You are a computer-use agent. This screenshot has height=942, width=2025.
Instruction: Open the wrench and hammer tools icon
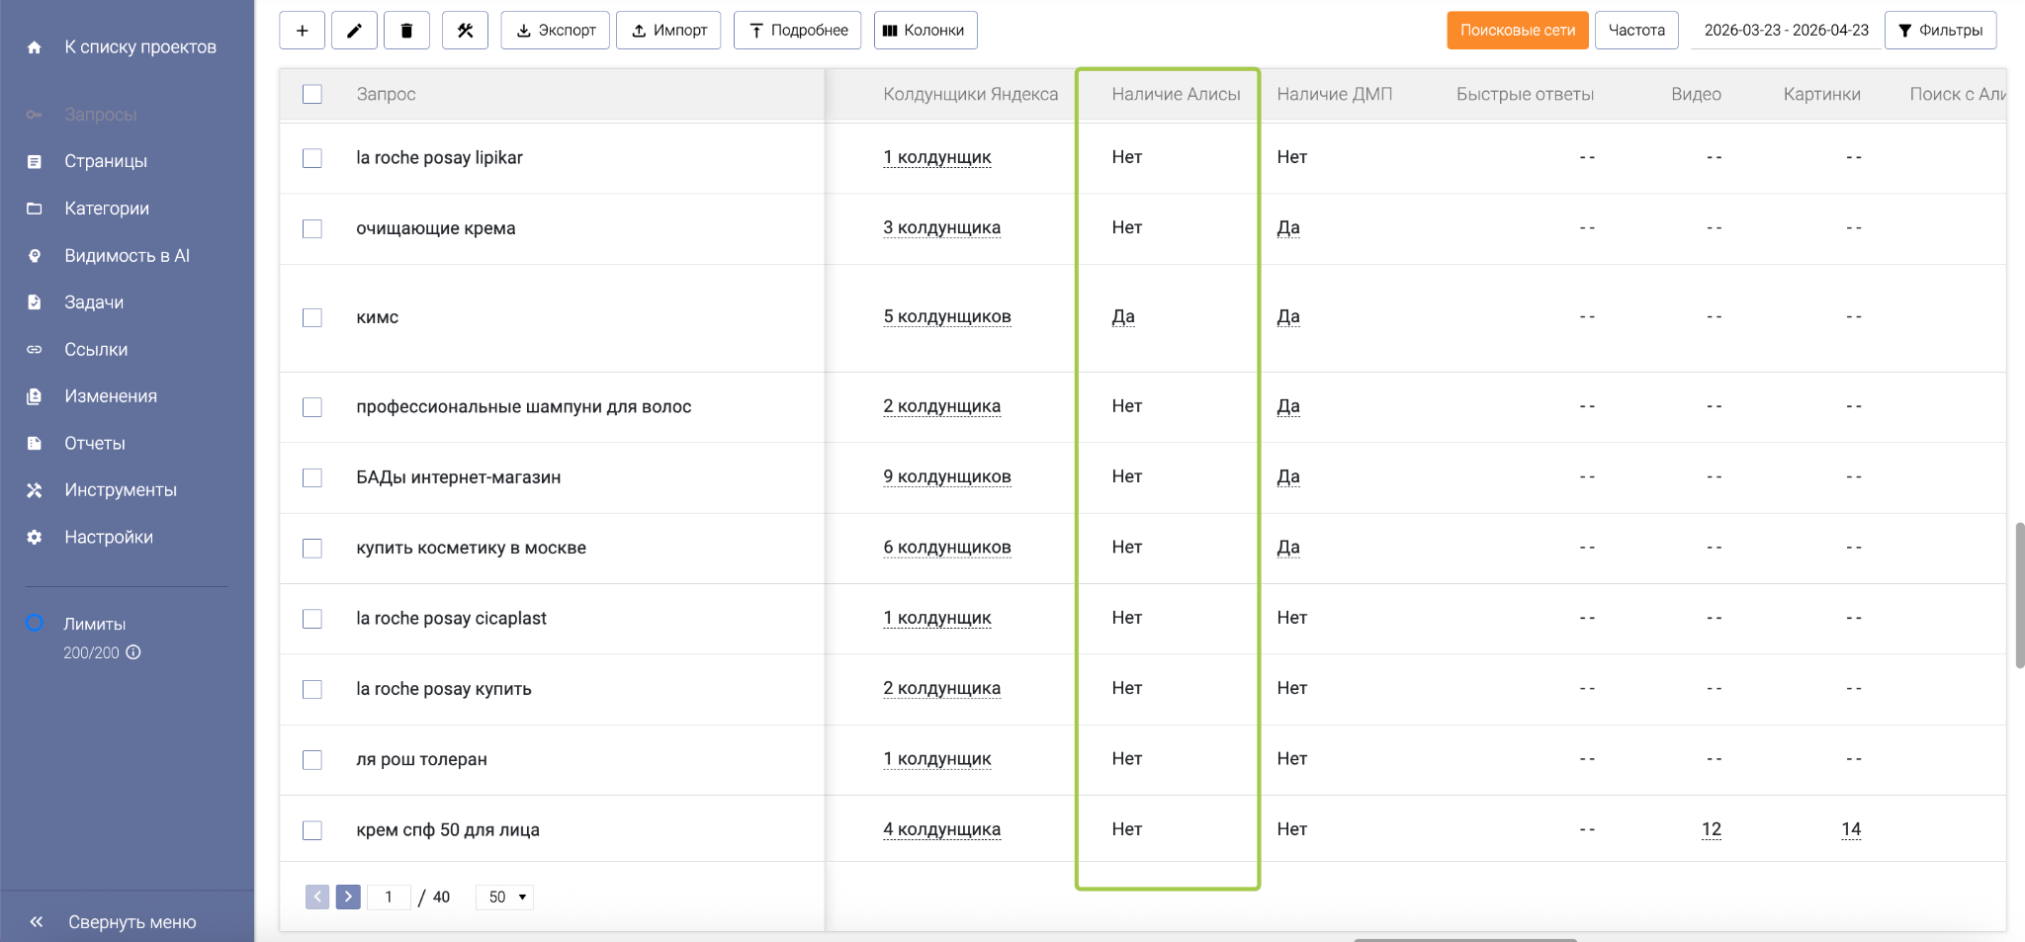465,31
